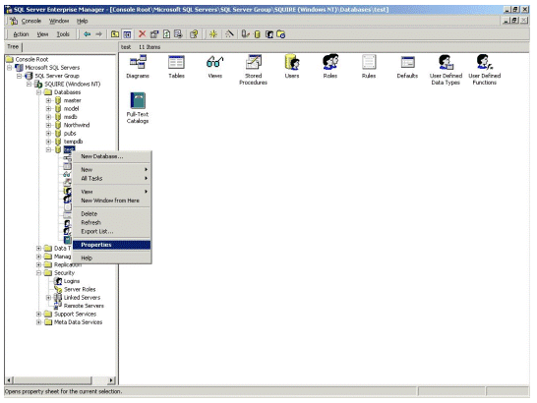
Task: Click the red X Delete toolbar icon
Action: coord(143,33)
